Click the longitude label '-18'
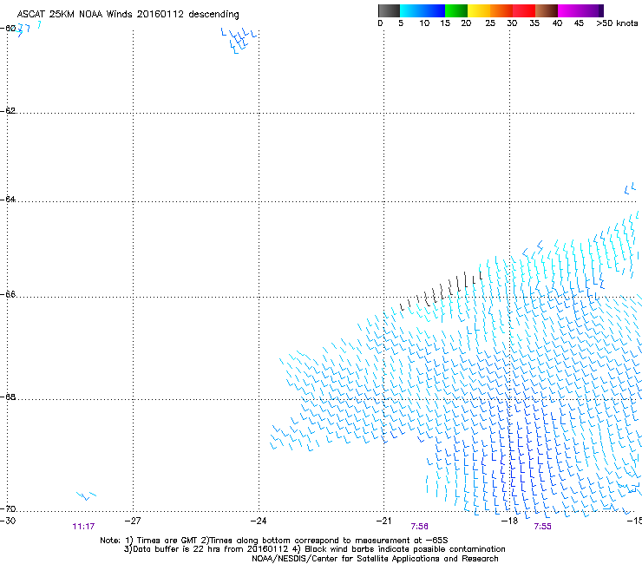Image resolution: width=642 pixels, height=564 pixels. [x=509, y=521]
